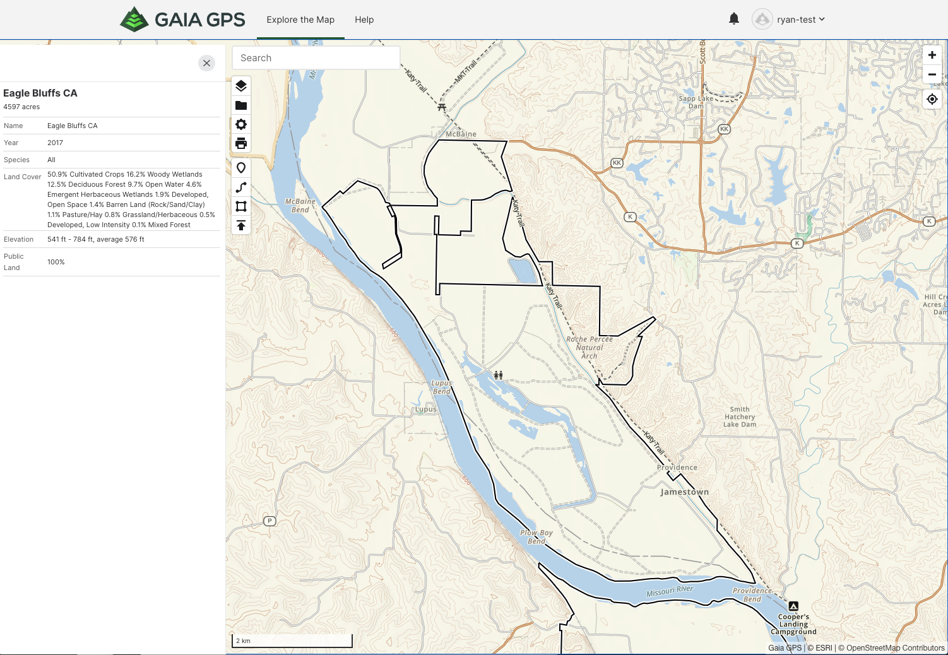Click the Cooper's Landing Campground marker
Viewport: 948px width, 655px height.
coord(793,606)
